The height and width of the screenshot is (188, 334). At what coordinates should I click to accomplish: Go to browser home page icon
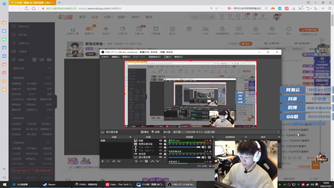34,8
